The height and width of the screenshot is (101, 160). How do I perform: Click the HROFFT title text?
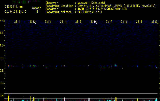[x=26, y=2]
